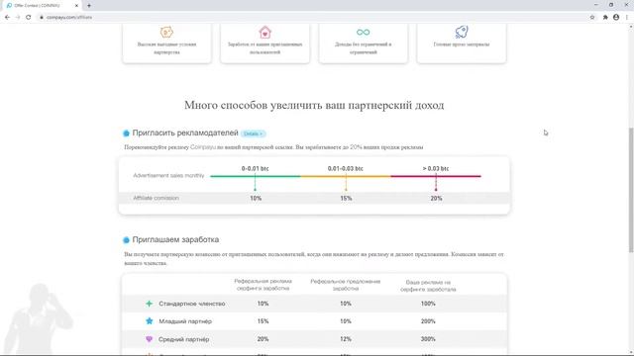Image resolution: width=634 pixels, height=356 pixels.
Task: Open the Chrome profile avatar
Action: point(616,18)
